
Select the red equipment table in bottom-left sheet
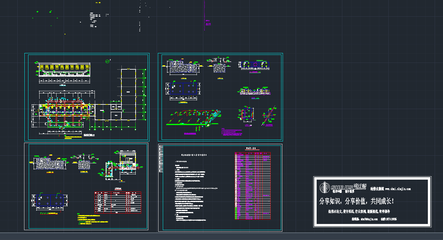click(118, 202)
